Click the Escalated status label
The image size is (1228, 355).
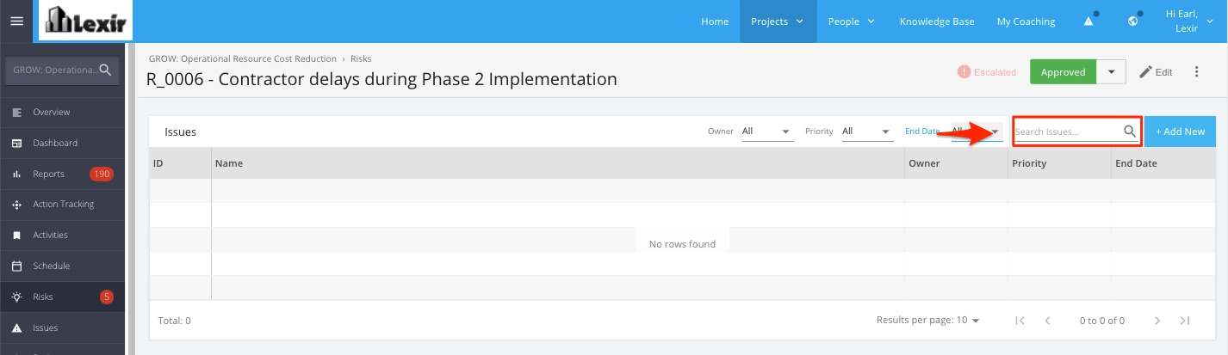tap(995, 73)
